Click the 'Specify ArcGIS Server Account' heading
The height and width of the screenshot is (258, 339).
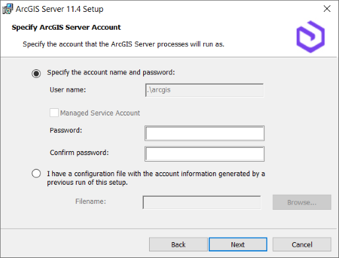point(66,27)
